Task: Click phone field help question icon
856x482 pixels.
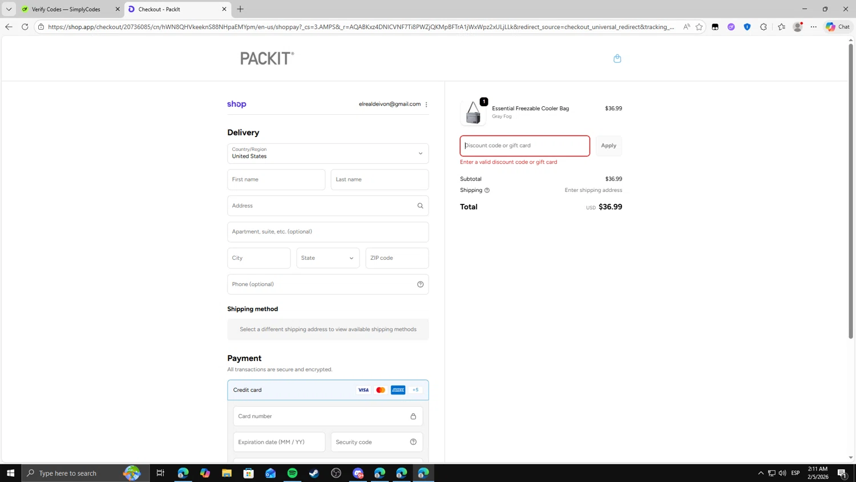Action: pos(420,284)
